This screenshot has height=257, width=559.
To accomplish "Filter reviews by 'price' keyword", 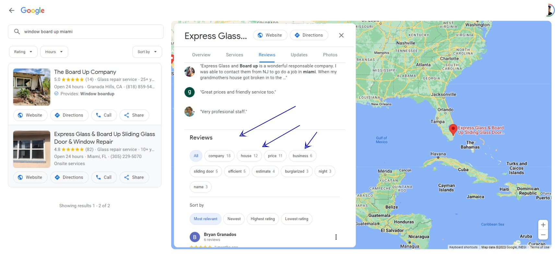I will (275, 156).
